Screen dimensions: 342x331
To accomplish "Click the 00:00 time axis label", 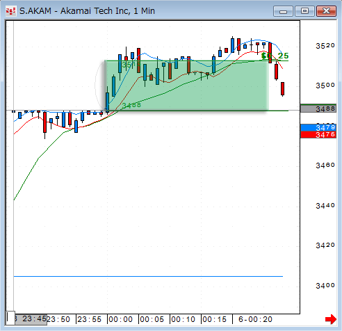I will click(121, 319).
